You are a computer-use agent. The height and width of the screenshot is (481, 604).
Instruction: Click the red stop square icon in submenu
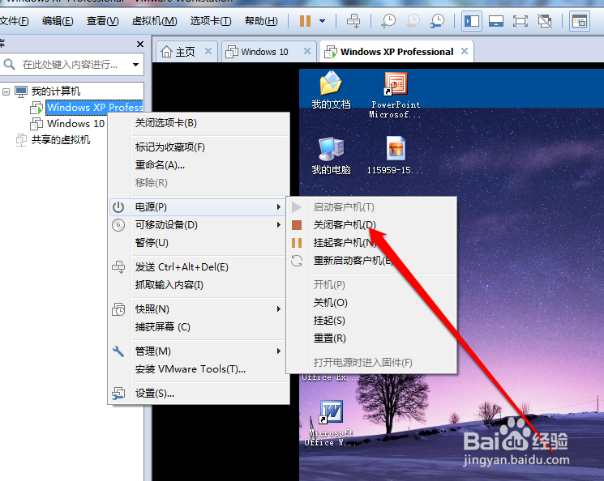click(x=297, y=225)
